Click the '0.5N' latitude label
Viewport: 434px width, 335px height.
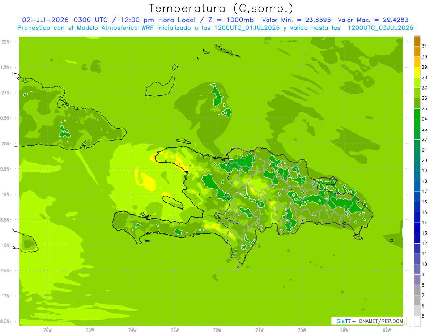(5, 118)
